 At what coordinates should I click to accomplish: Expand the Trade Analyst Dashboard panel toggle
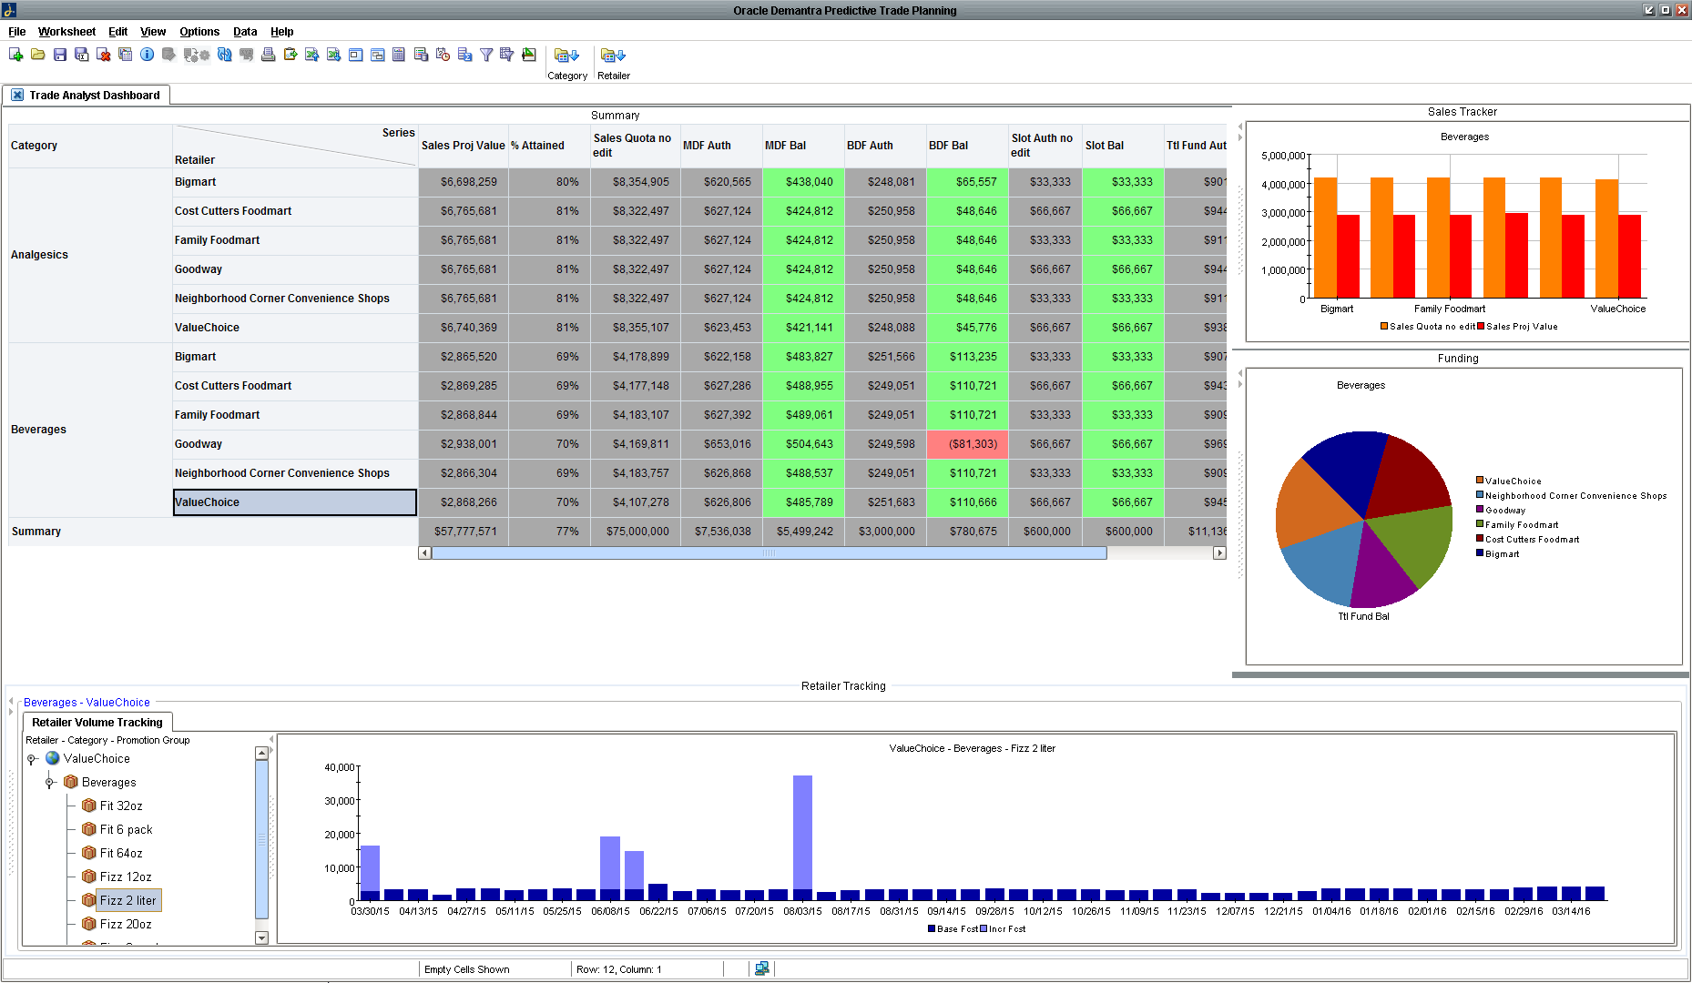coord(16,95)
